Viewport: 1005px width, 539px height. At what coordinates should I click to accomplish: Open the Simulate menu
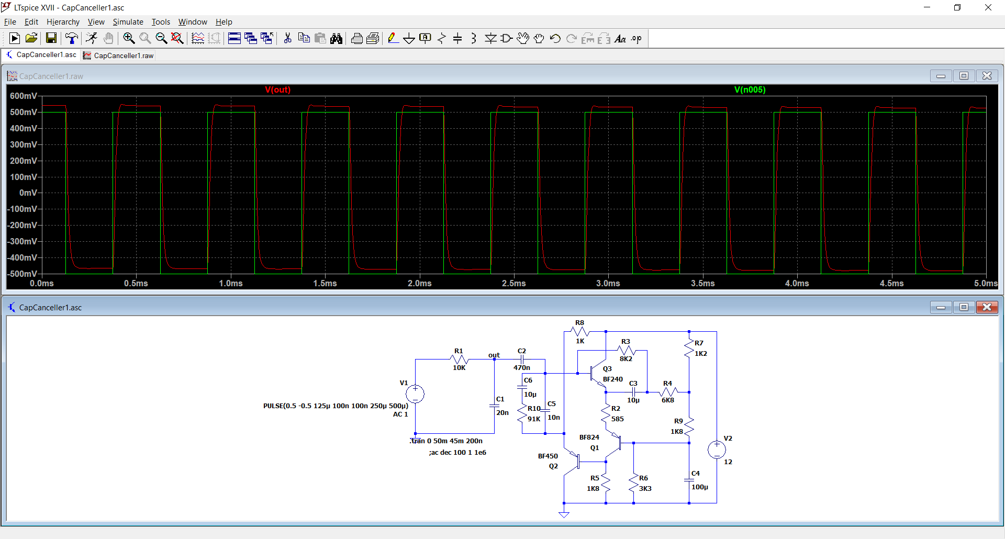pyautogui.click(x=128, y=22)
